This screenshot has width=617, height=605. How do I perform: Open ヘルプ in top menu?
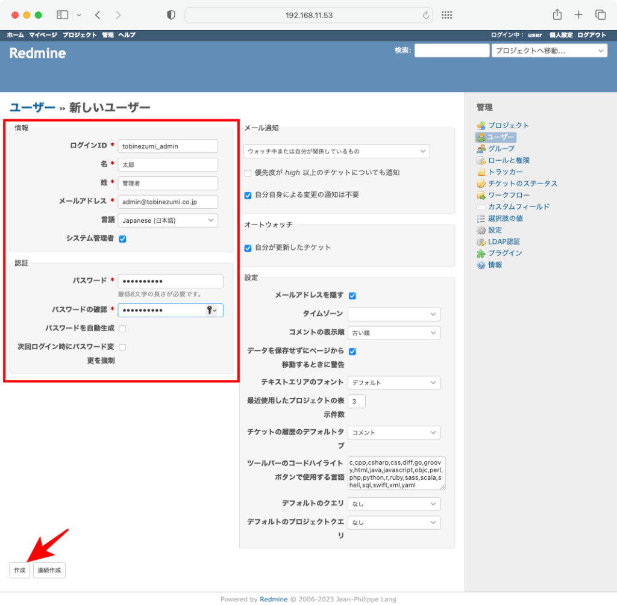point(127,35)
